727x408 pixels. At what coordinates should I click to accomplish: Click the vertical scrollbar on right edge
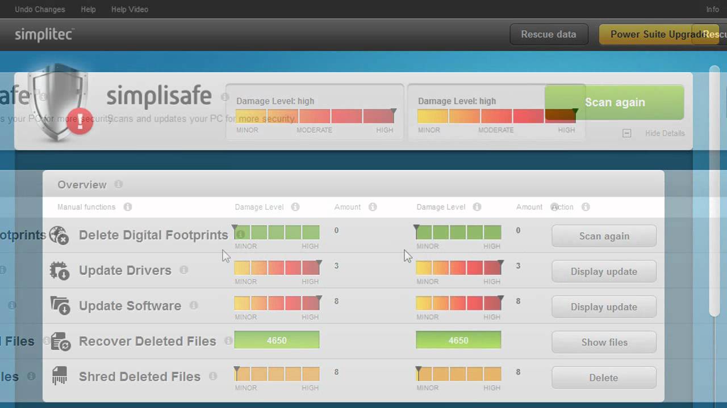[x=715, y=191]
